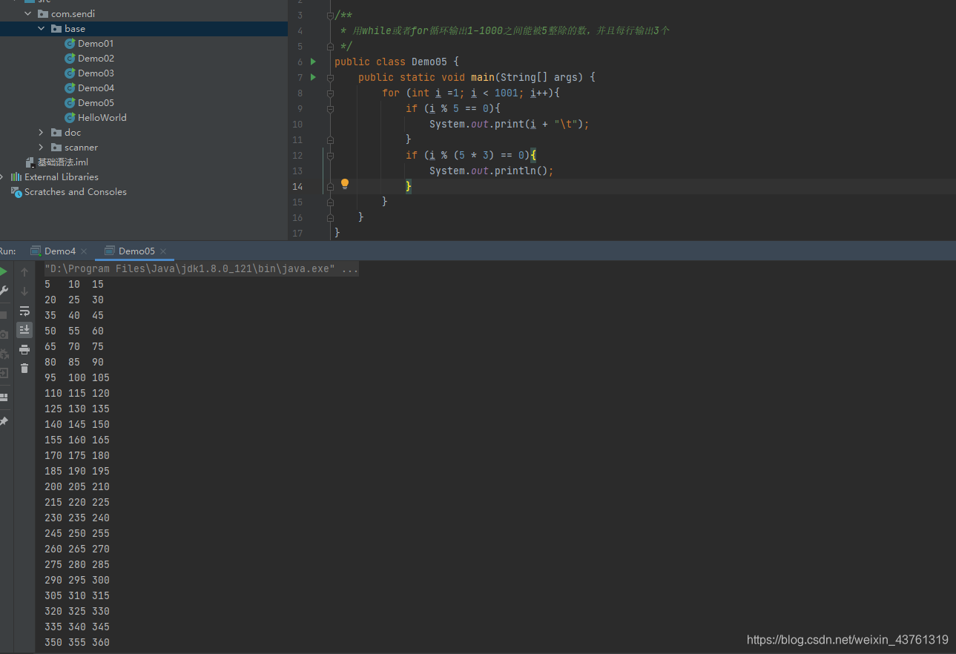The width and height of the screenshot is (956, 654).
Task: Print the console output
Action: click(24, 349)
